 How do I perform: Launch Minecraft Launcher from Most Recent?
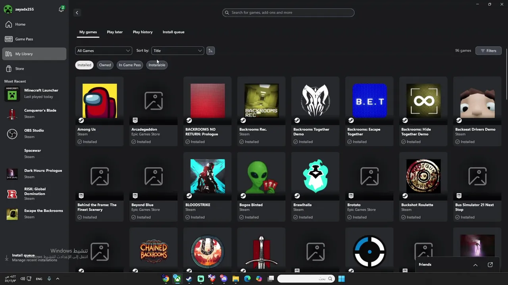coord(34,93)
